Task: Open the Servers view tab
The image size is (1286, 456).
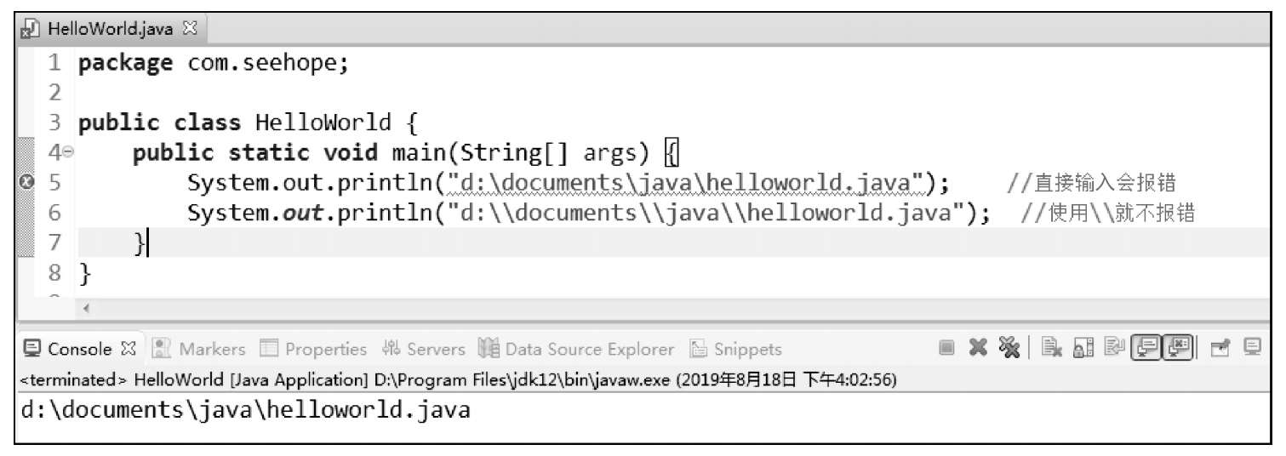Action: click(425, 349)
